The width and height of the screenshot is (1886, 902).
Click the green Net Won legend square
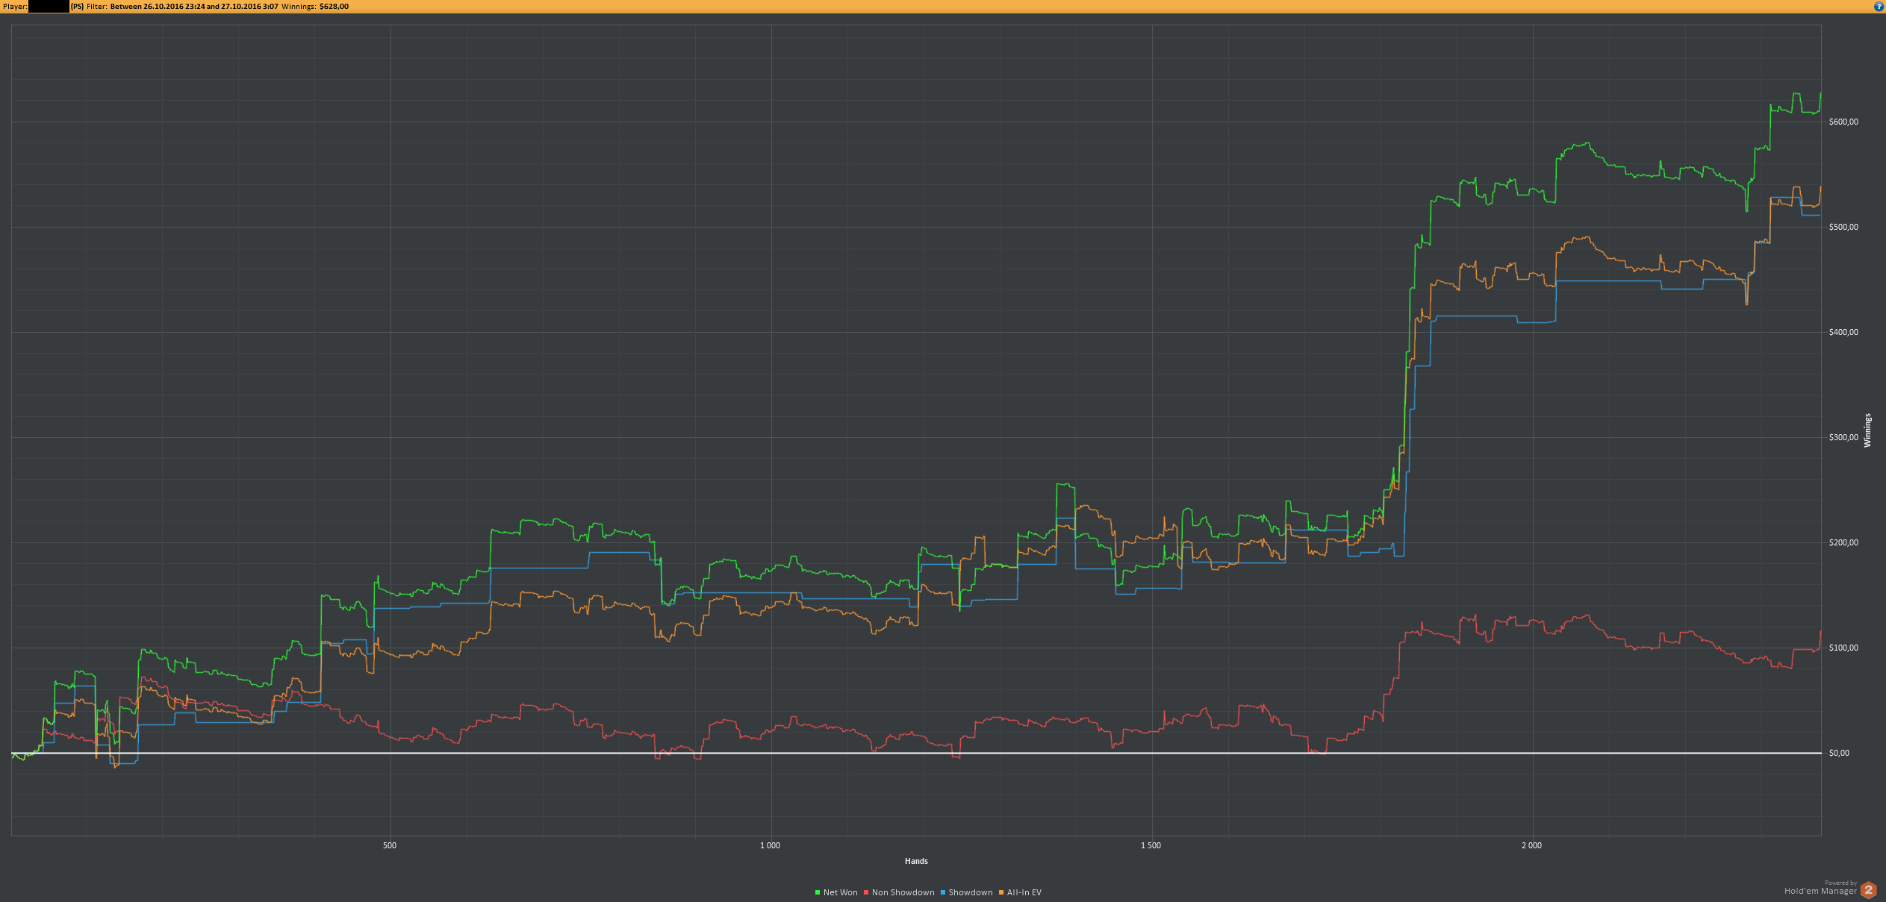click(818, 892)
